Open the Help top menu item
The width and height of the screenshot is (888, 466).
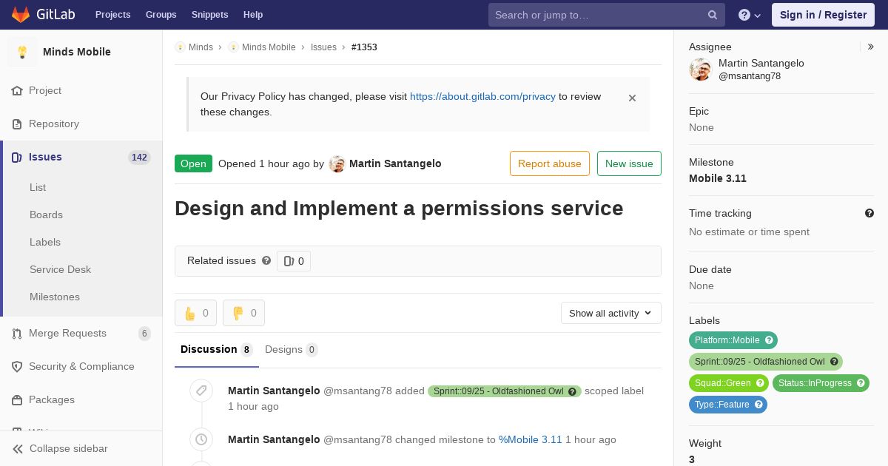coord(253,15)
